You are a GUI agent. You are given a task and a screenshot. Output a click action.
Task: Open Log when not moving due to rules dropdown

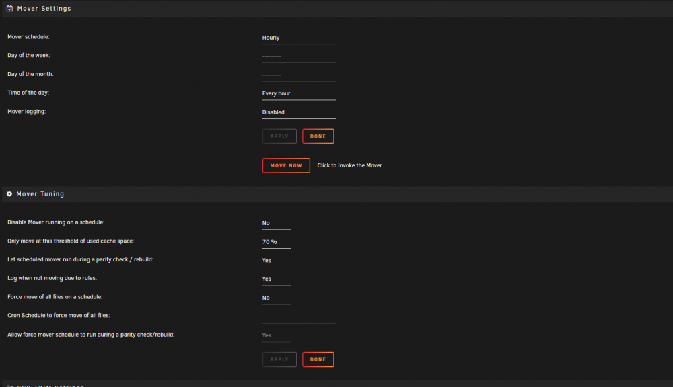(276, 279)
